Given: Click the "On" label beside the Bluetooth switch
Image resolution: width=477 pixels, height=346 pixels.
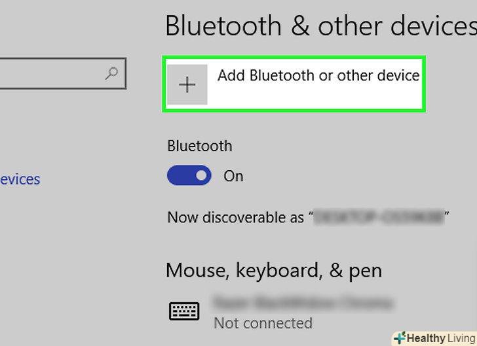Looking at the screenshot, I should (233, 176).
